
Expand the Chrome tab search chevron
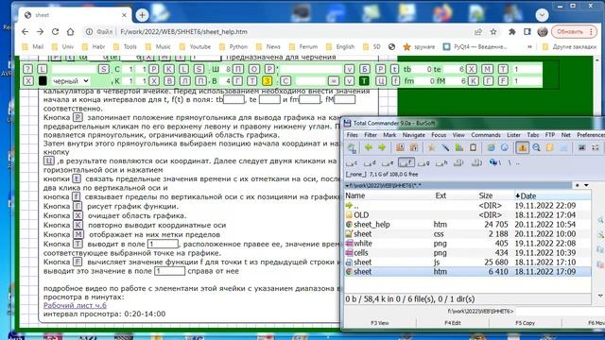[x=542, y=15]
